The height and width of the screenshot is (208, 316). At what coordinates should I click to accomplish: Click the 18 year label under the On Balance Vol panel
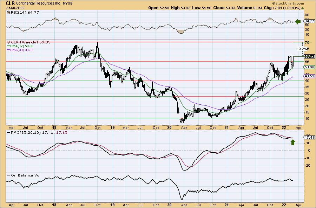[54, 205]
